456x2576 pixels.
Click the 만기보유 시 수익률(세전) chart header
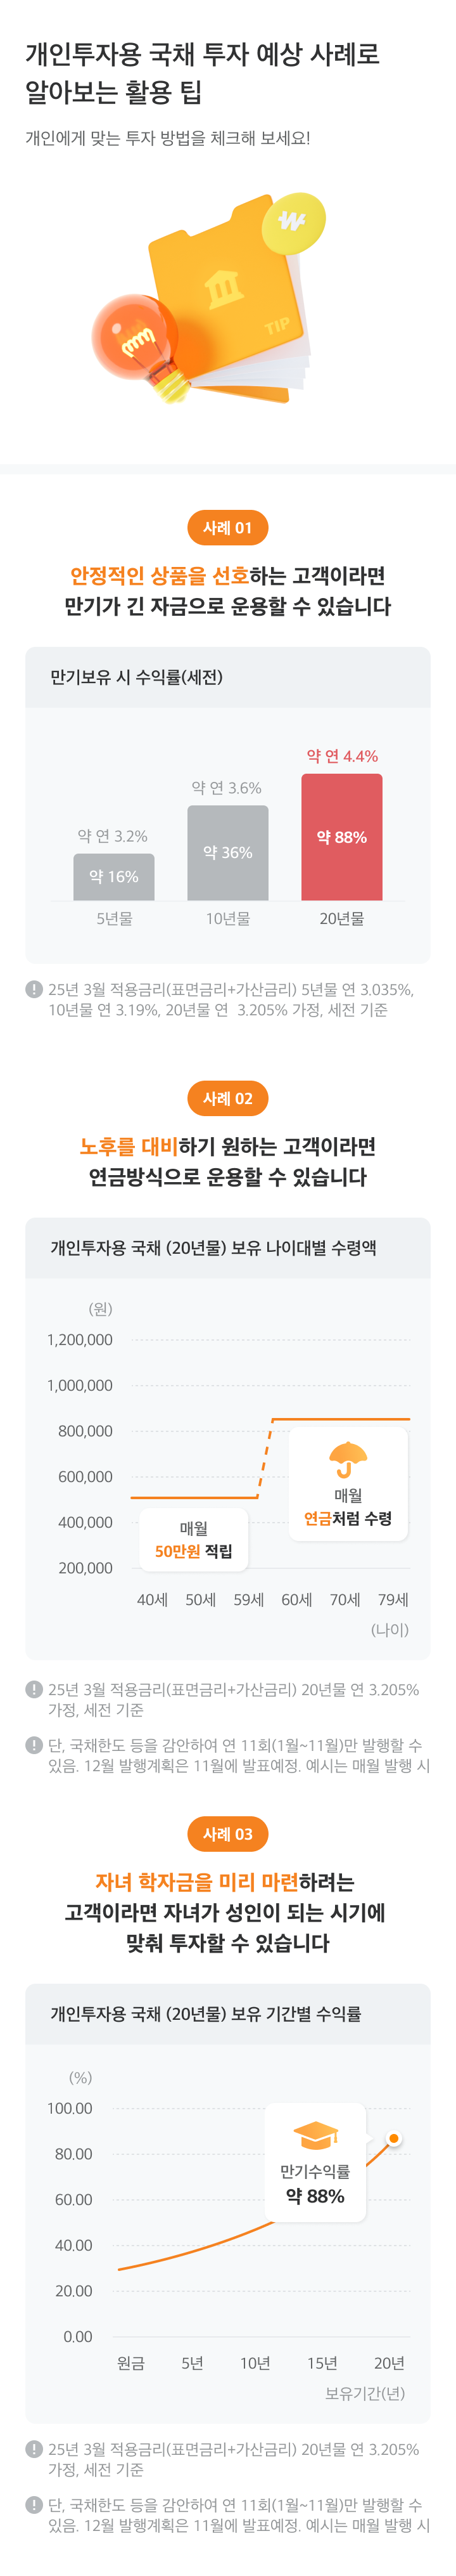227,678
